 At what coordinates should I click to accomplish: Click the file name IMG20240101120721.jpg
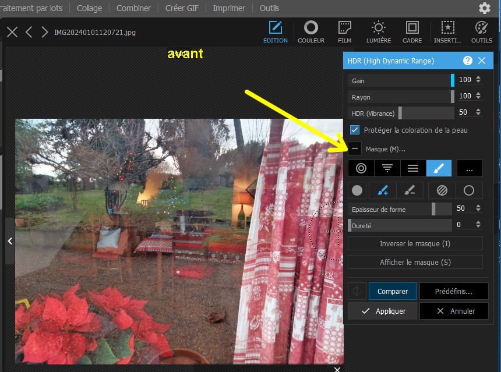[x=95, y=32]
